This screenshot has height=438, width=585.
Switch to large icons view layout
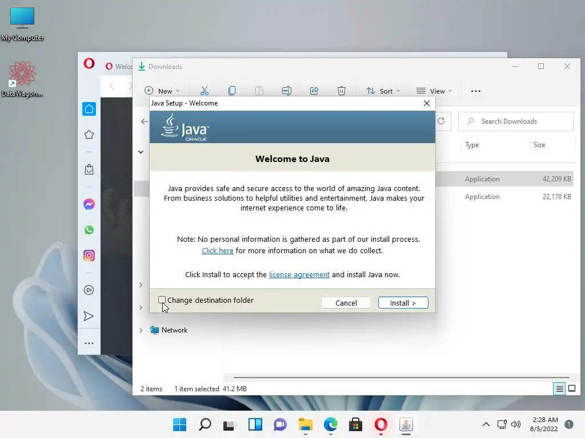coord(572,389)
